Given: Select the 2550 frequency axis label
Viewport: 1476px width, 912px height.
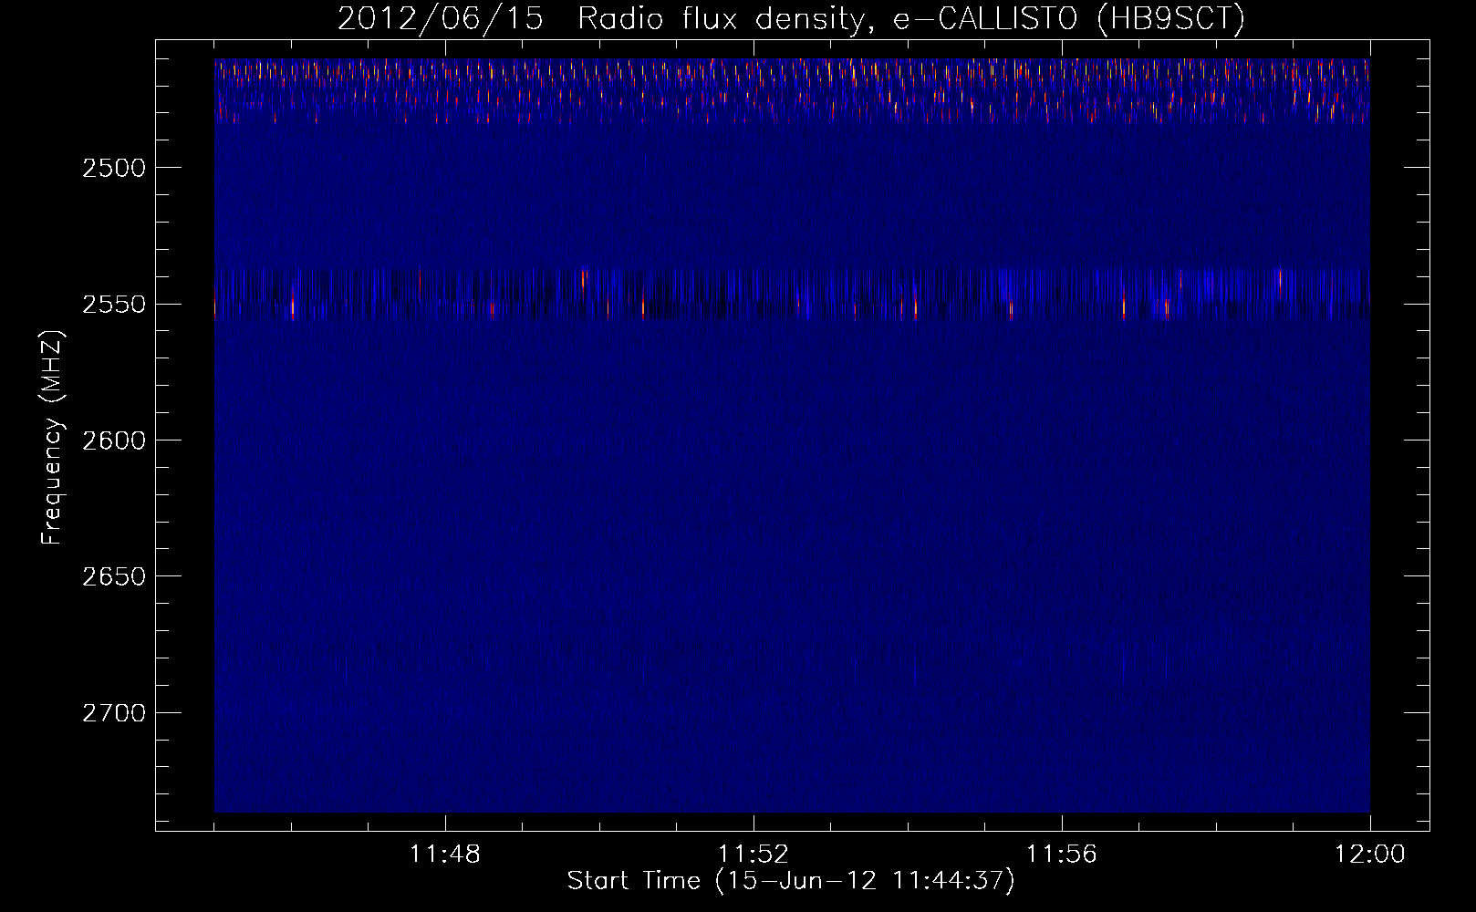Looking at the screenshot, I should [x=114, y=305].
